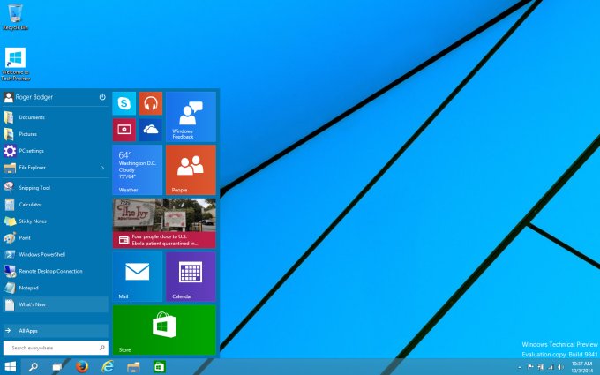The width and height of the screenshot is (600, 375).
Task: Open the People tile
Action: pyautogui.click(x=191, y=170)
